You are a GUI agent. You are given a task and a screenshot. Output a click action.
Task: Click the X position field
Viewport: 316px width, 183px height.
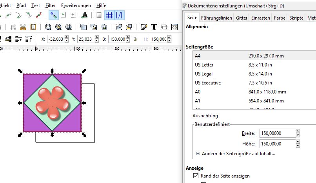coord(56,39)
